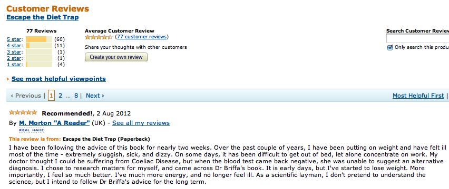Open the 5 star reviews link
This screenshot has width=449, height=189.
(14, 39)
